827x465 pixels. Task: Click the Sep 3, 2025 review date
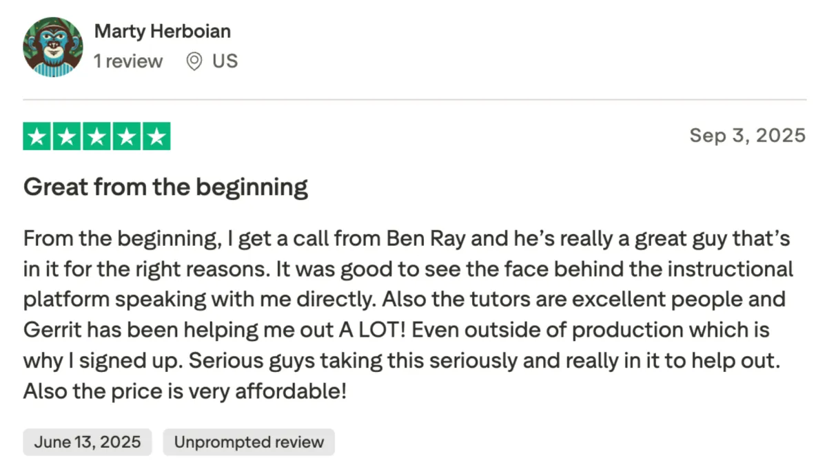748,135
